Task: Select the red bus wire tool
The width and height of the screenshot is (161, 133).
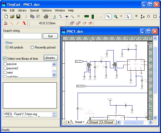Action: [x=24, y=23]
